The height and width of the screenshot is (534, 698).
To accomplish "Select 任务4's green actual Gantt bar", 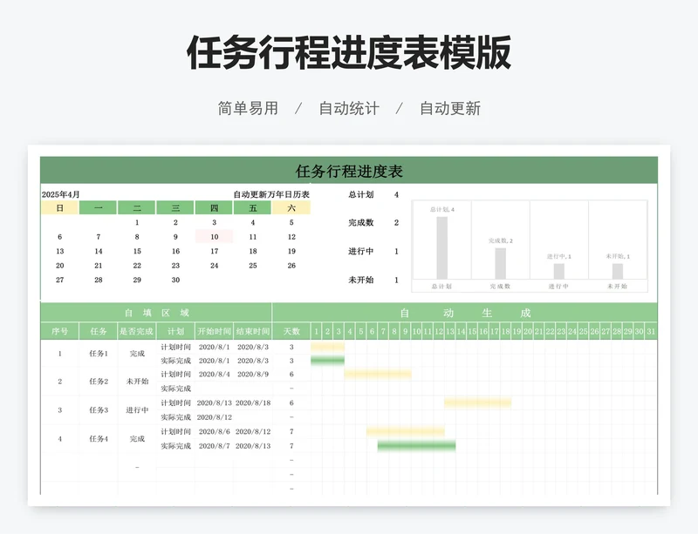I will click(416, 446).
